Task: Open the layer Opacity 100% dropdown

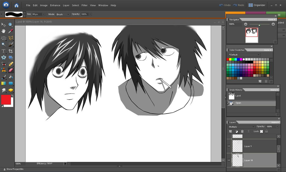Action: [x=277, y=126]
